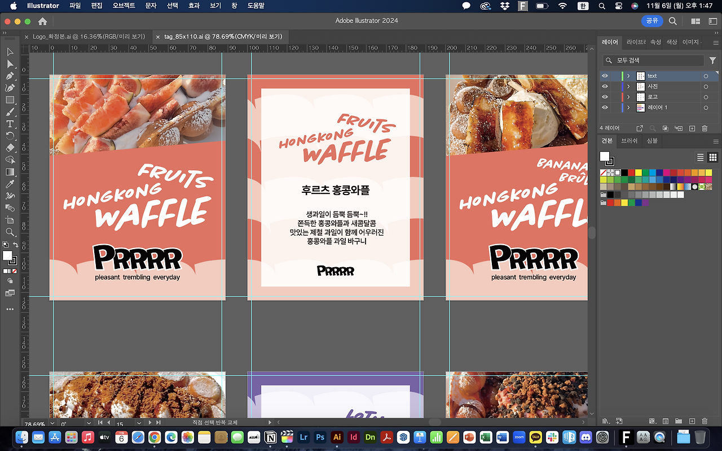Select the Type tool
This screenshot has width=722, height=451.
click(10, 124)
